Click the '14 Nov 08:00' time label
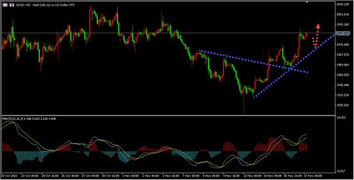Screen dimensions: 354x180 click(x=272, y=176)
